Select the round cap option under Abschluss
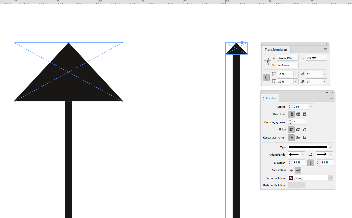 pyautogui.click(x=298, y=114)
